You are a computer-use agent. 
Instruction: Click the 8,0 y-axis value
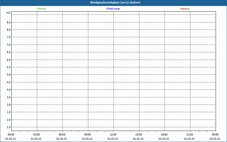(x=9, y=30)
